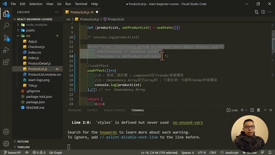Open the Run menu

click(68, 4)
